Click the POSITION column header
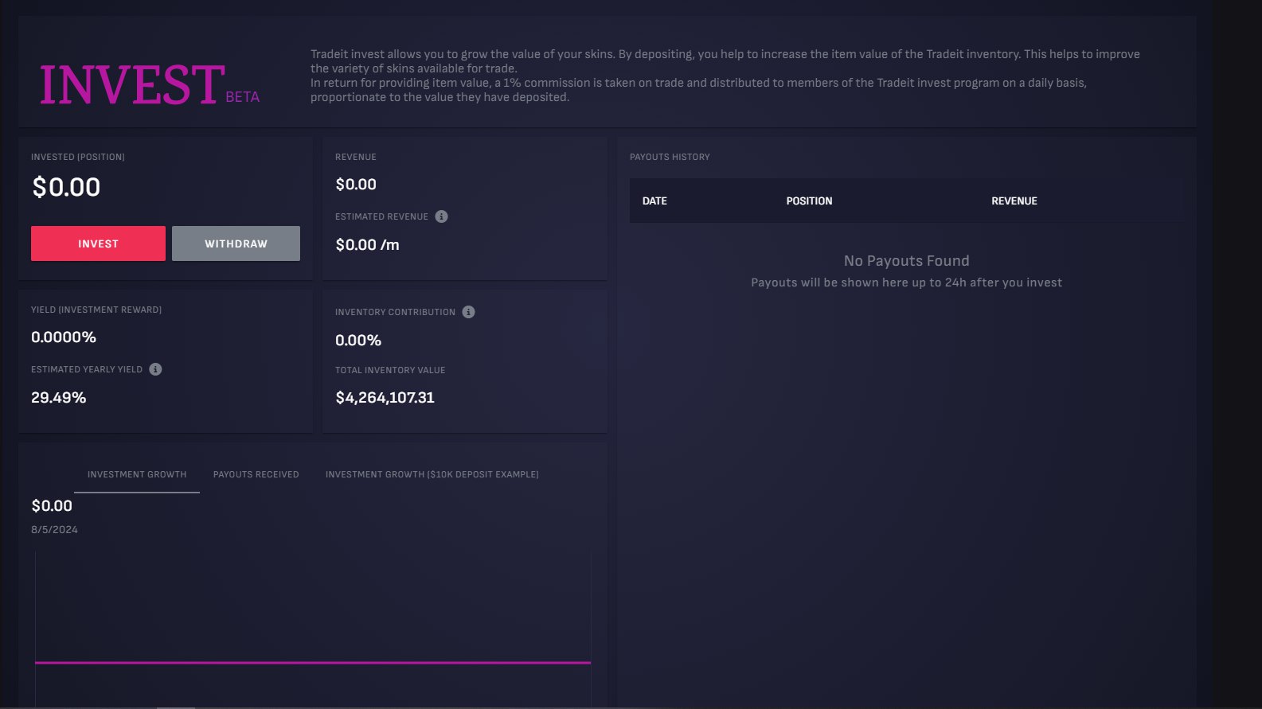 pyautogui.click(x=809, y=201)
